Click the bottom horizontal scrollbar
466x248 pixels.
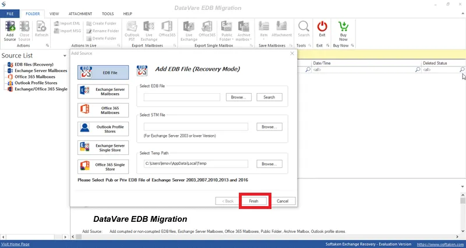click(x=265, y=237)
